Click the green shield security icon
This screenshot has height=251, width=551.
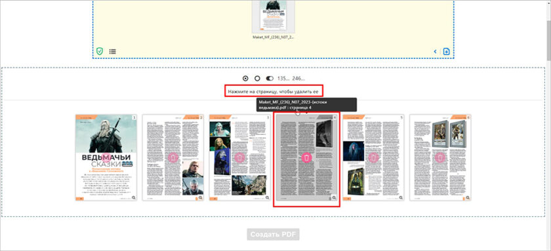(100, 52)
